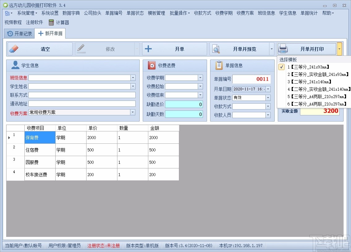Switch to the 开单记录 tab
351x252 pixels.
click(19, 34)
